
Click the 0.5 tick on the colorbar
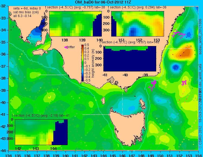click(87, 45)
